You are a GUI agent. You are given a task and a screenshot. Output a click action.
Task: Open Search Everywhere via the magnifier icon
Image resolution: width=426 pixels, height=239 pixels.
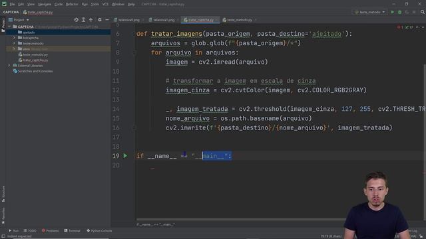click(423, 12)
